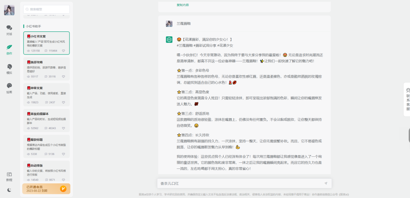Click the orange V membership badge icon

point(63,189)
